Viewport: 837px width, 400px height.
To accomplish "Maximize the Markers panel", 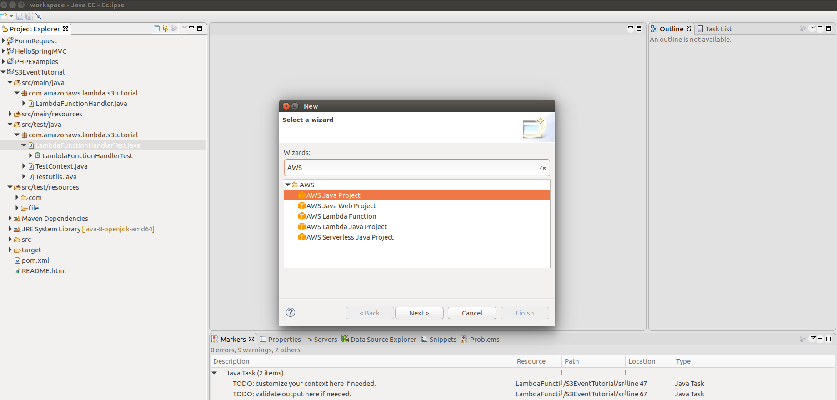I will point(828,339).
